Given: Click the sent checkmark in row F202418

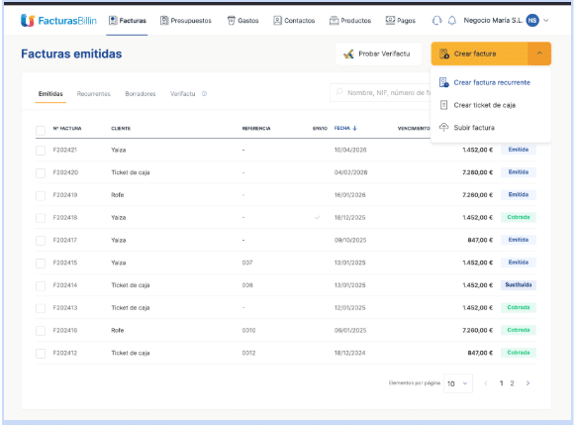Looking at the screenshot, I should 317,217.
